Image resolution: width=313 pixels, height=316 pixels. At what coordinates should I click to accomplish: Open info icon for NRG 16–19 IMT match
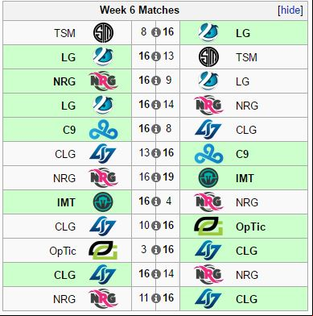pyautogui.click(x=156, y=177)
